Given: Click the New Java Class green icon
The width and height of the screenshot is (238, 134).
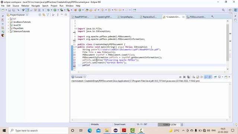Looking at the screenshot, I should click(x=80, y=10).
